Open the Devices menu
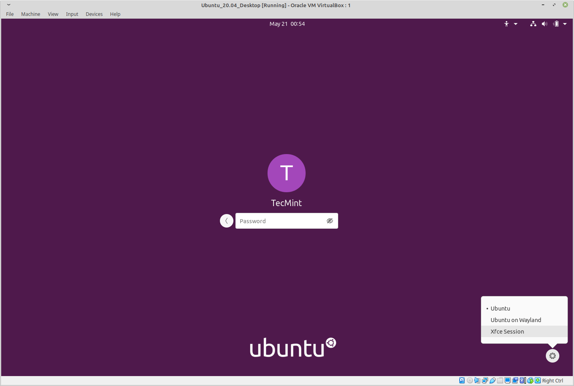 coord(94,14)
